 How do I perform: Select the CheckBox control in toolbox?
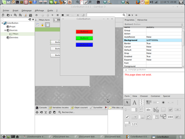pos(127,117)
